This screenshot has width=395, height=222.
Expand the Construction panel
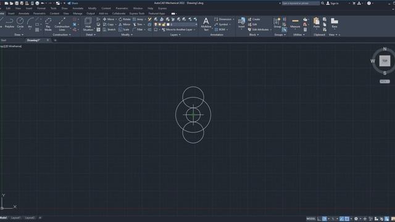(x=62, y=35)
